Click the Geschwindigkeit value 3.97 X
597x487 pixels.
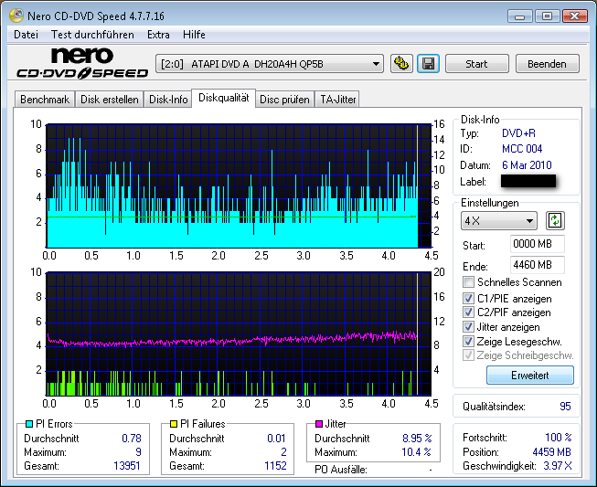tap(558, 466)
